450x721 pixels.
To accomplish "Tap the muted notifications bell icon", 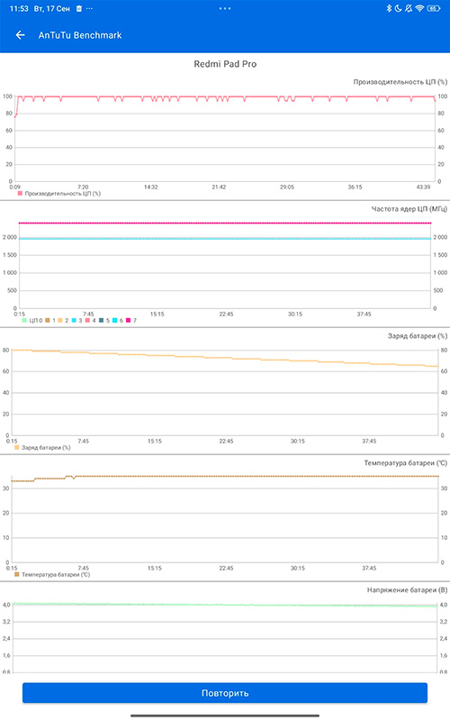I will tap(409, 8).
